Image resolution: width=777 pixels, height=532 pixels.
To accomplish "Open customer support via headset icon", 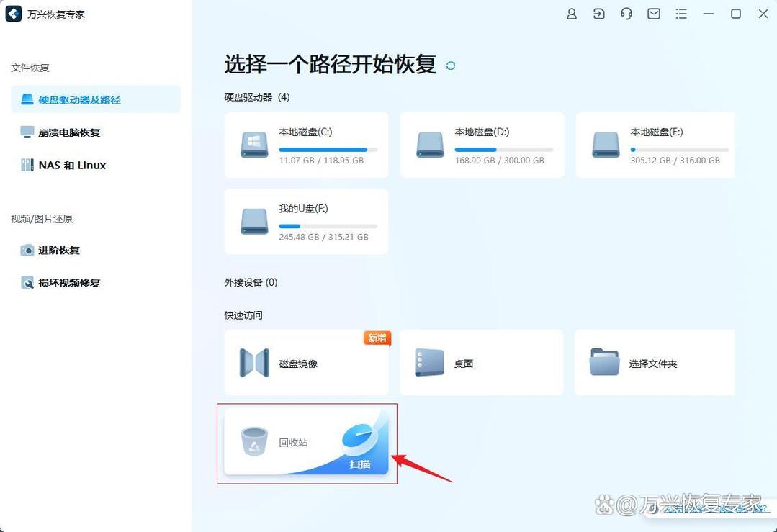I will (626, 14).
